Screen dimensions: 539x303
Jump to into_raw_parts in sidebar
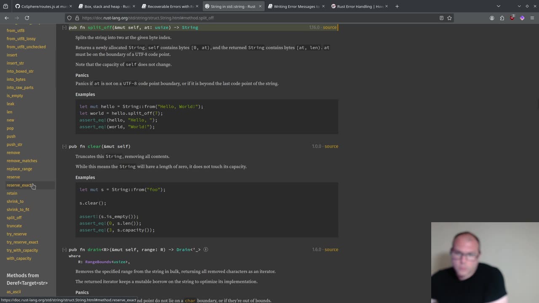coord(20,88)
